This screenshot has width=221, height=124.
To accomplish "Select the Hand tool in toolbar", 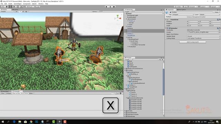I will [x=3, y=7].
